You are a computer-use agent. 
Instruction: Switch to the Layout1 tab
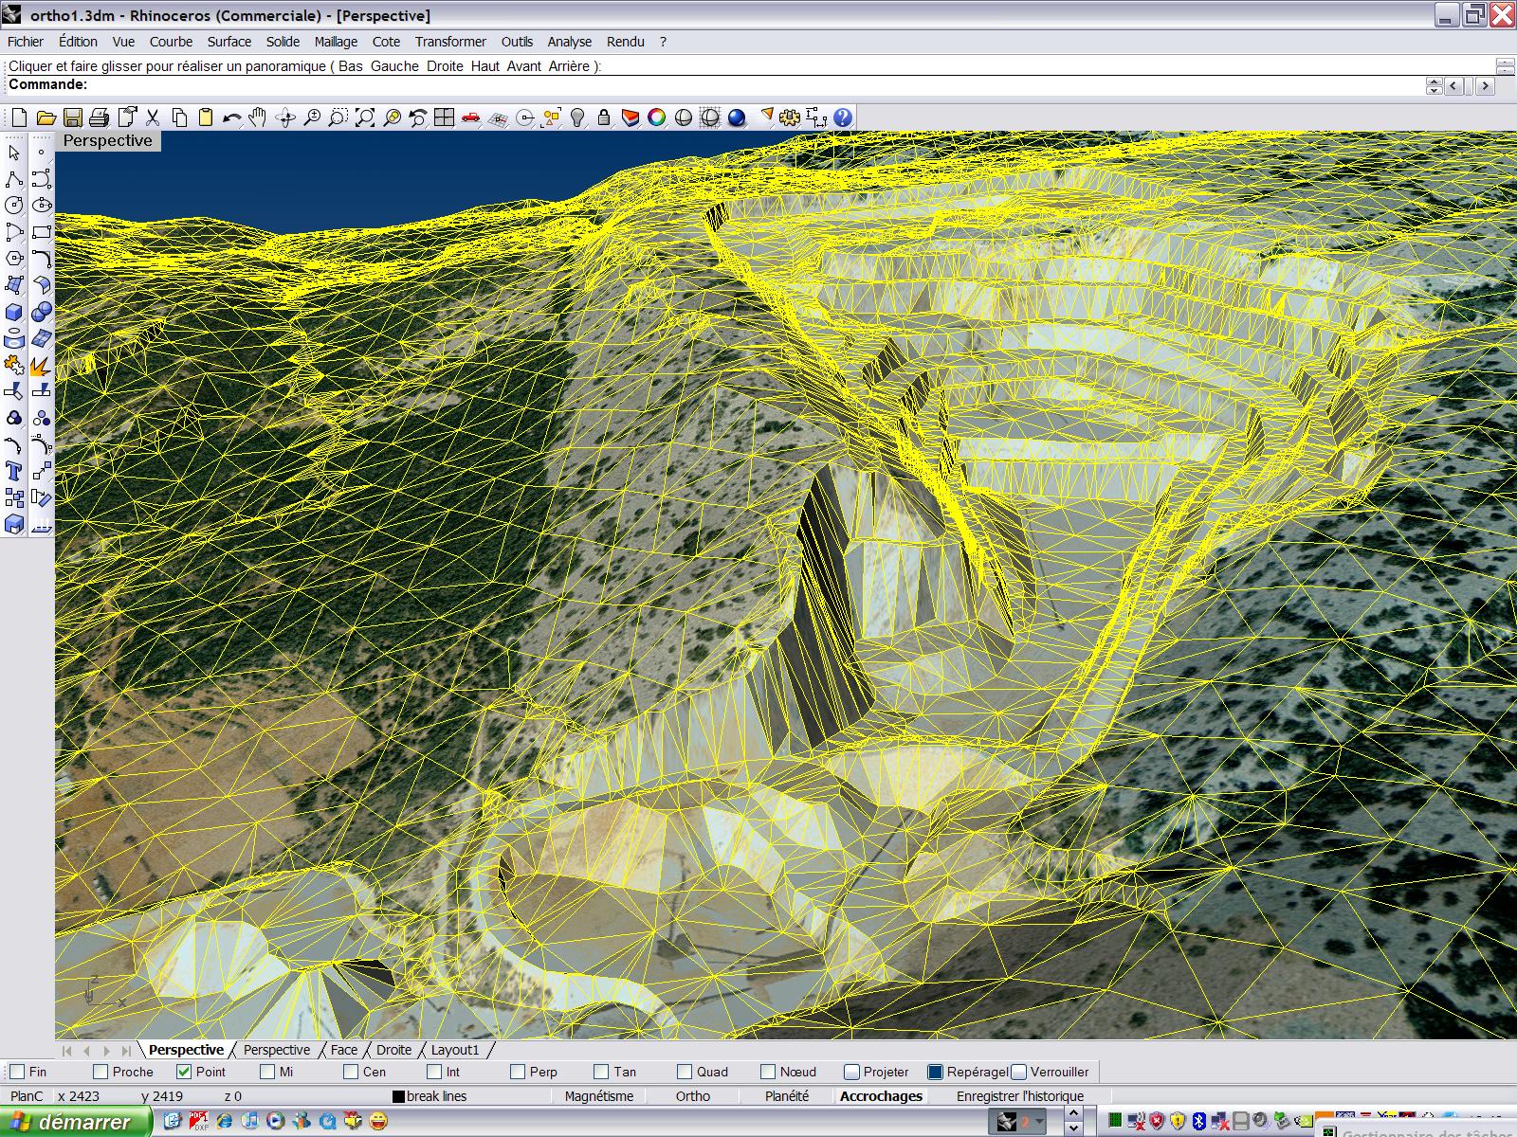455,1050
